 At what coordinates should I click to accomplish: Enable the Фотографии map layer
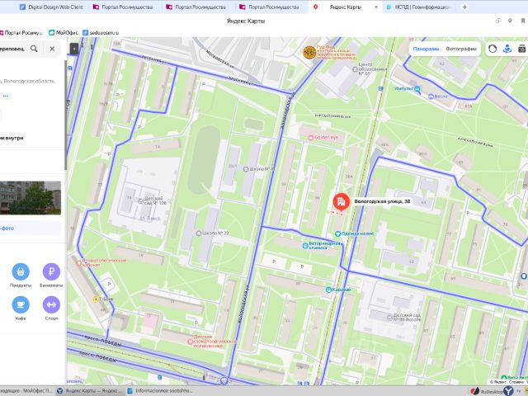coord(461,49)
